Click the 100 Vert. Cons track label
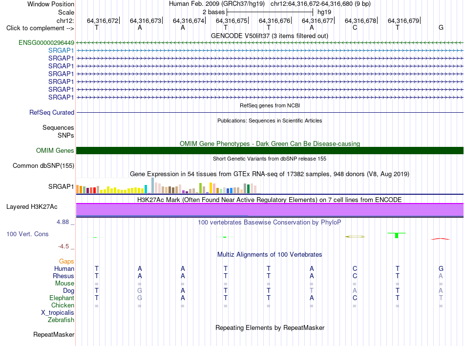This screenshot has height=346, width=464. [x=27, y=234]
